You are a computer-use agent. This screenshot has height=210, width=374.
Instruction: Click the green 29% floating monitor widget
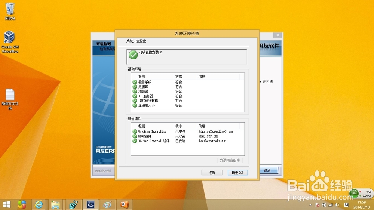click(354, 193)
